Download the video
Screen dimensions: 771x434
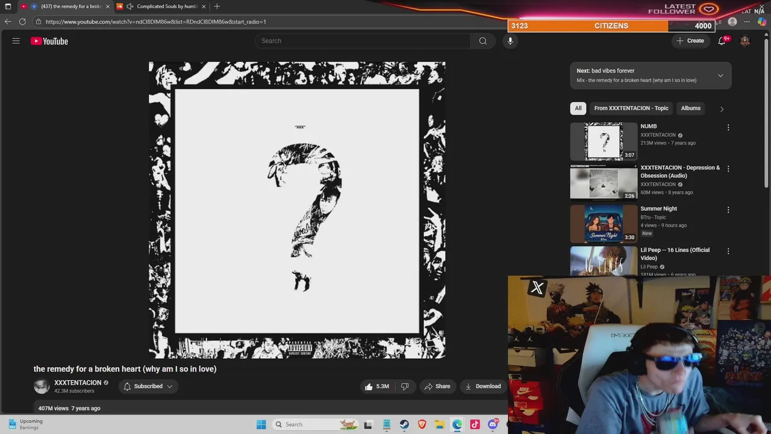tap(483, 386)
